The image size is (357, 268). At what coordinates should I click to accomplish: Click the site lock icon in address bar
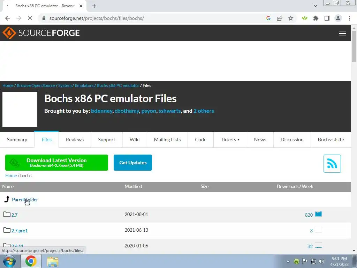[x=44, y=18]
